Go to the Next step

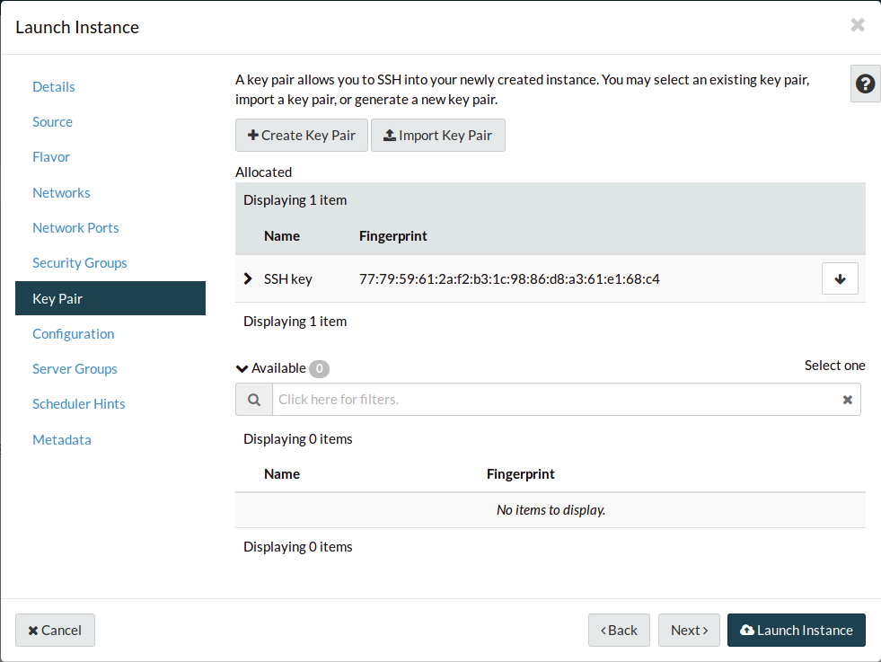(689, 631)
